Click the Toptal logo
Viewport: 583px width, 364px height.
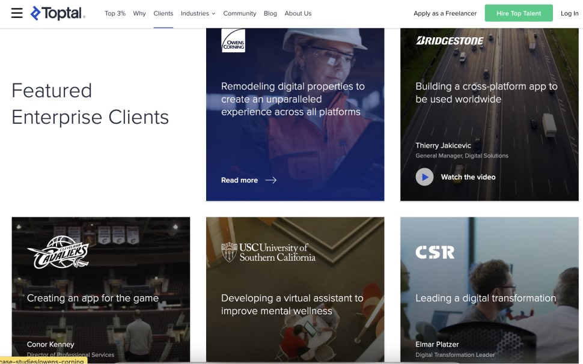click(58, 13)
